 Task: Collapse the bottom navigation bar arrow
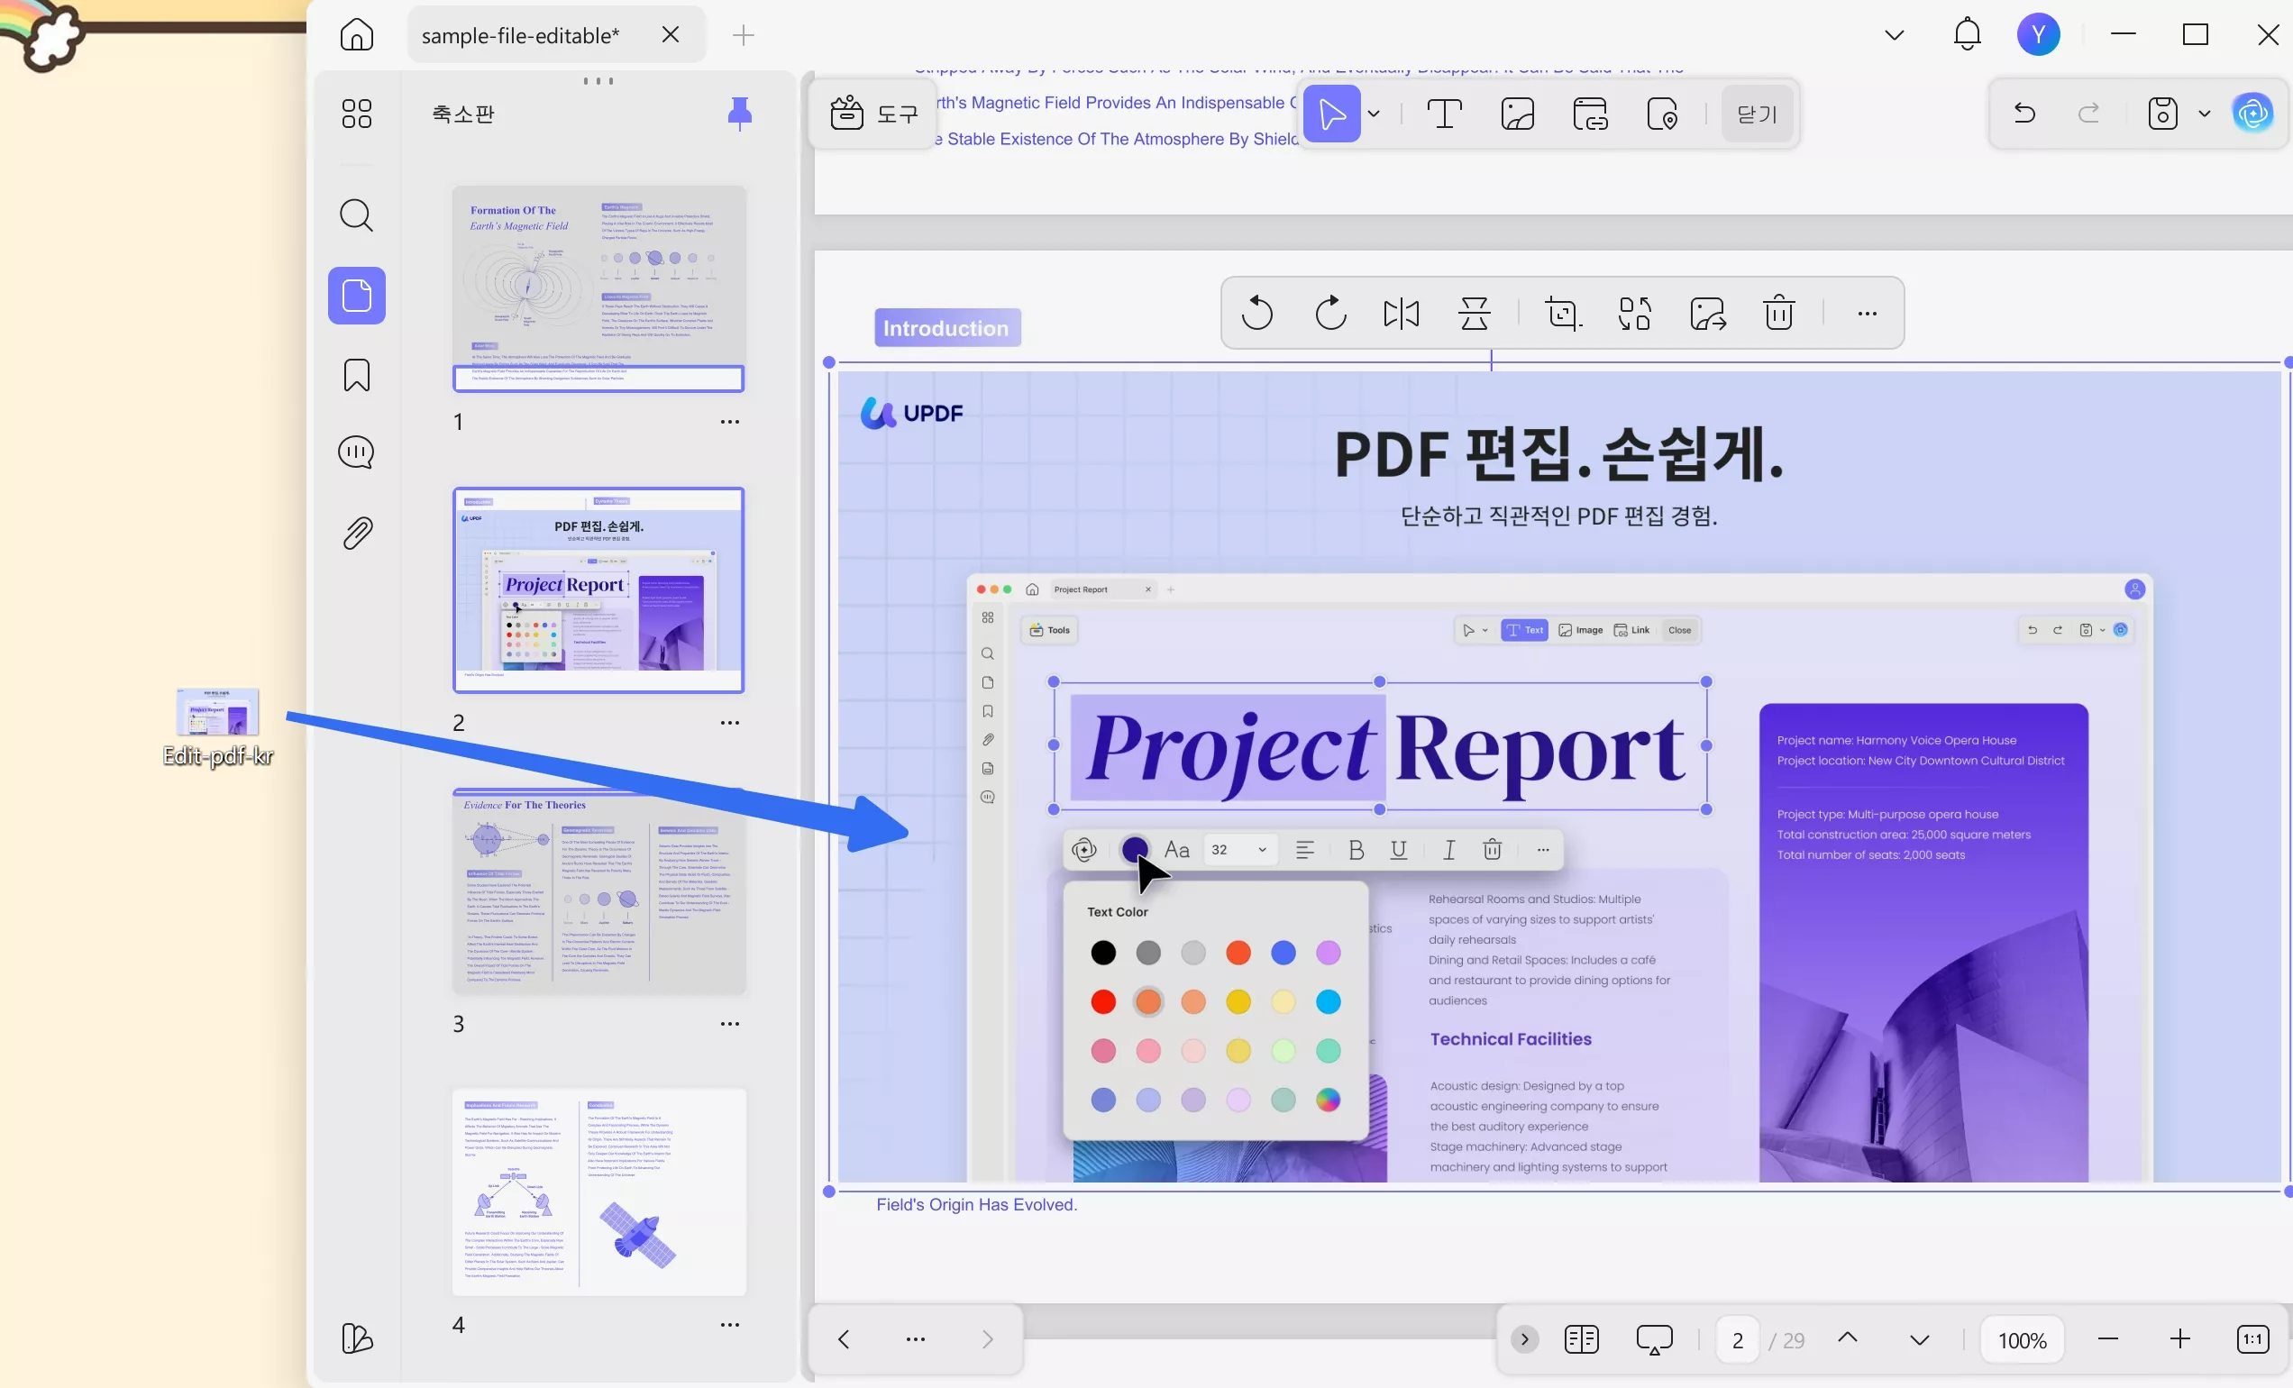click(x=1524, y=1339)
